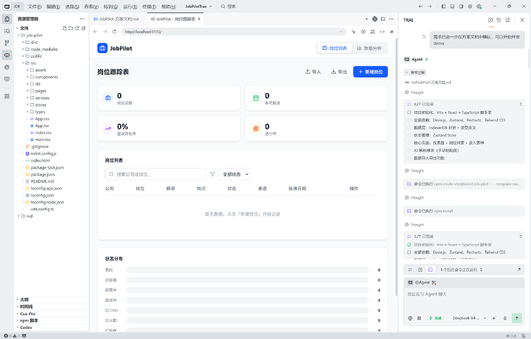Collapse the 1/7 task list card

tap(520, 237)
